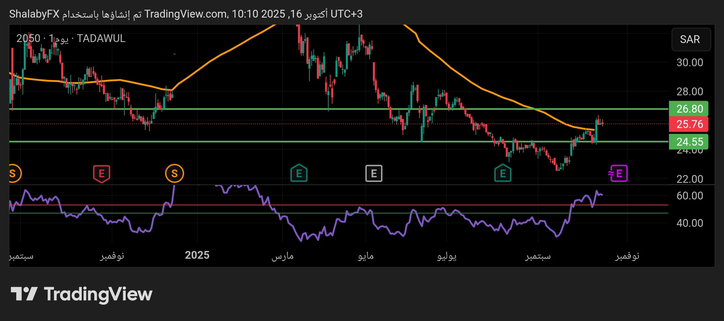Click the orange S marker before 2025

(x=175, y=174)
